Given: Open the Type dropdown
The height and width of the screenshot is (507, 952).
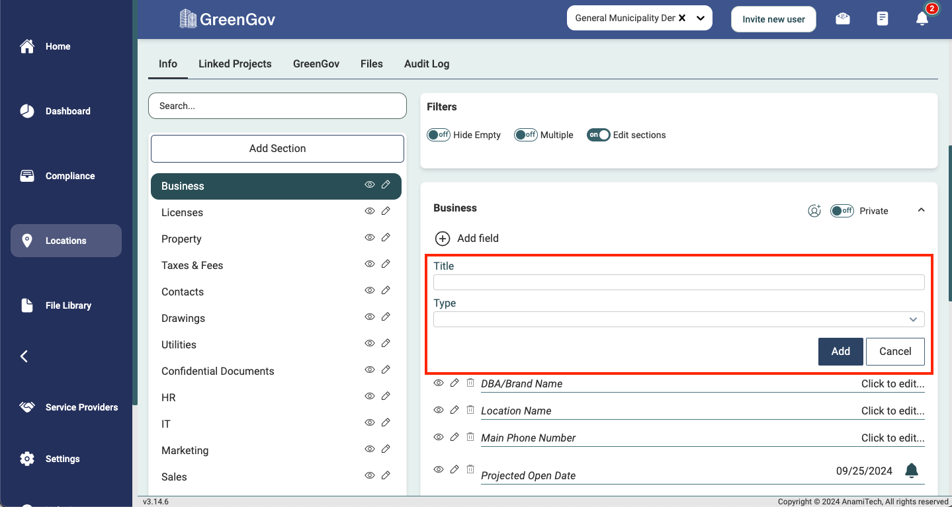Looking at the screenshot, I should pos(679,319).
